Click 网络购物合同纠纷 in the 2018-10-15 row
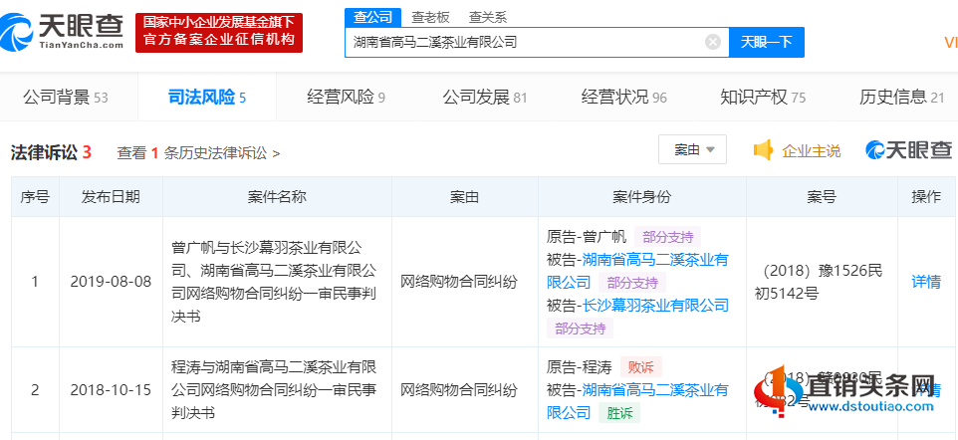Image resolution: width=958 pixels, height=440 pixels. 459,390
